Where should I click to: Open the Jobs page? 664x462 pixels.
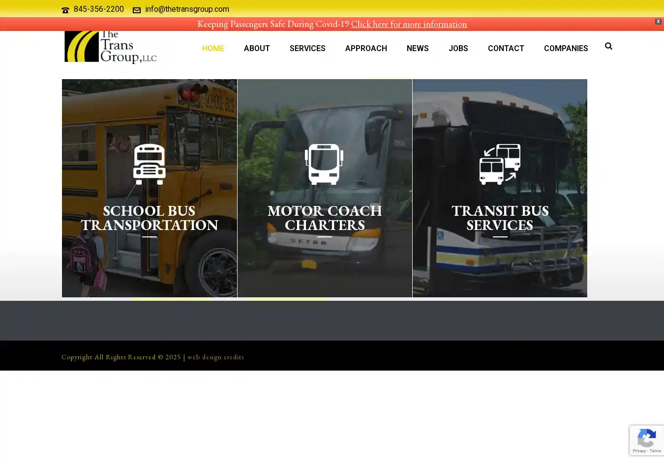point(458,48)
